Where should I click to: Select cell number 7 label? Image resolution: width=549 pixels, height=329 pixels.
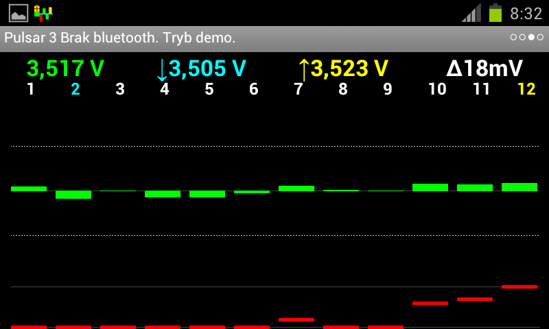pyautogui.click(x=299, y=89)
